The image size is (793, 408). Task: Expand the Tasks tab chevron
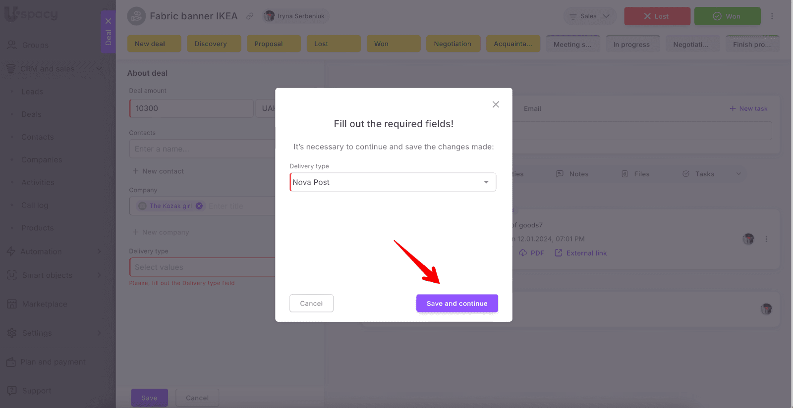click(x=738, y=174)
